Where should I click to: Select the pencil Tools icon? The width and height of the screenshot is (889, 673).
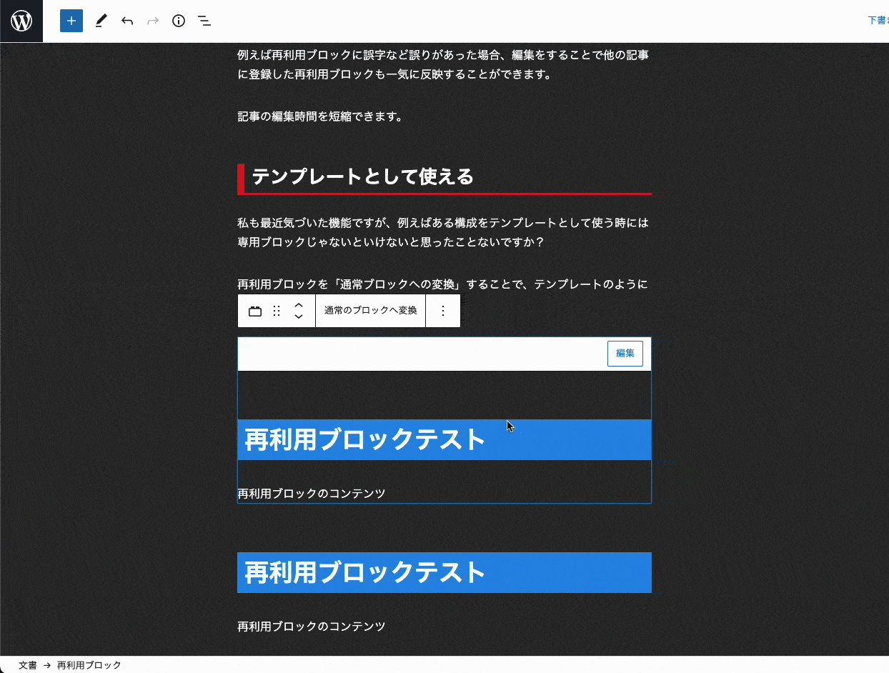click(x=101, y=21)
